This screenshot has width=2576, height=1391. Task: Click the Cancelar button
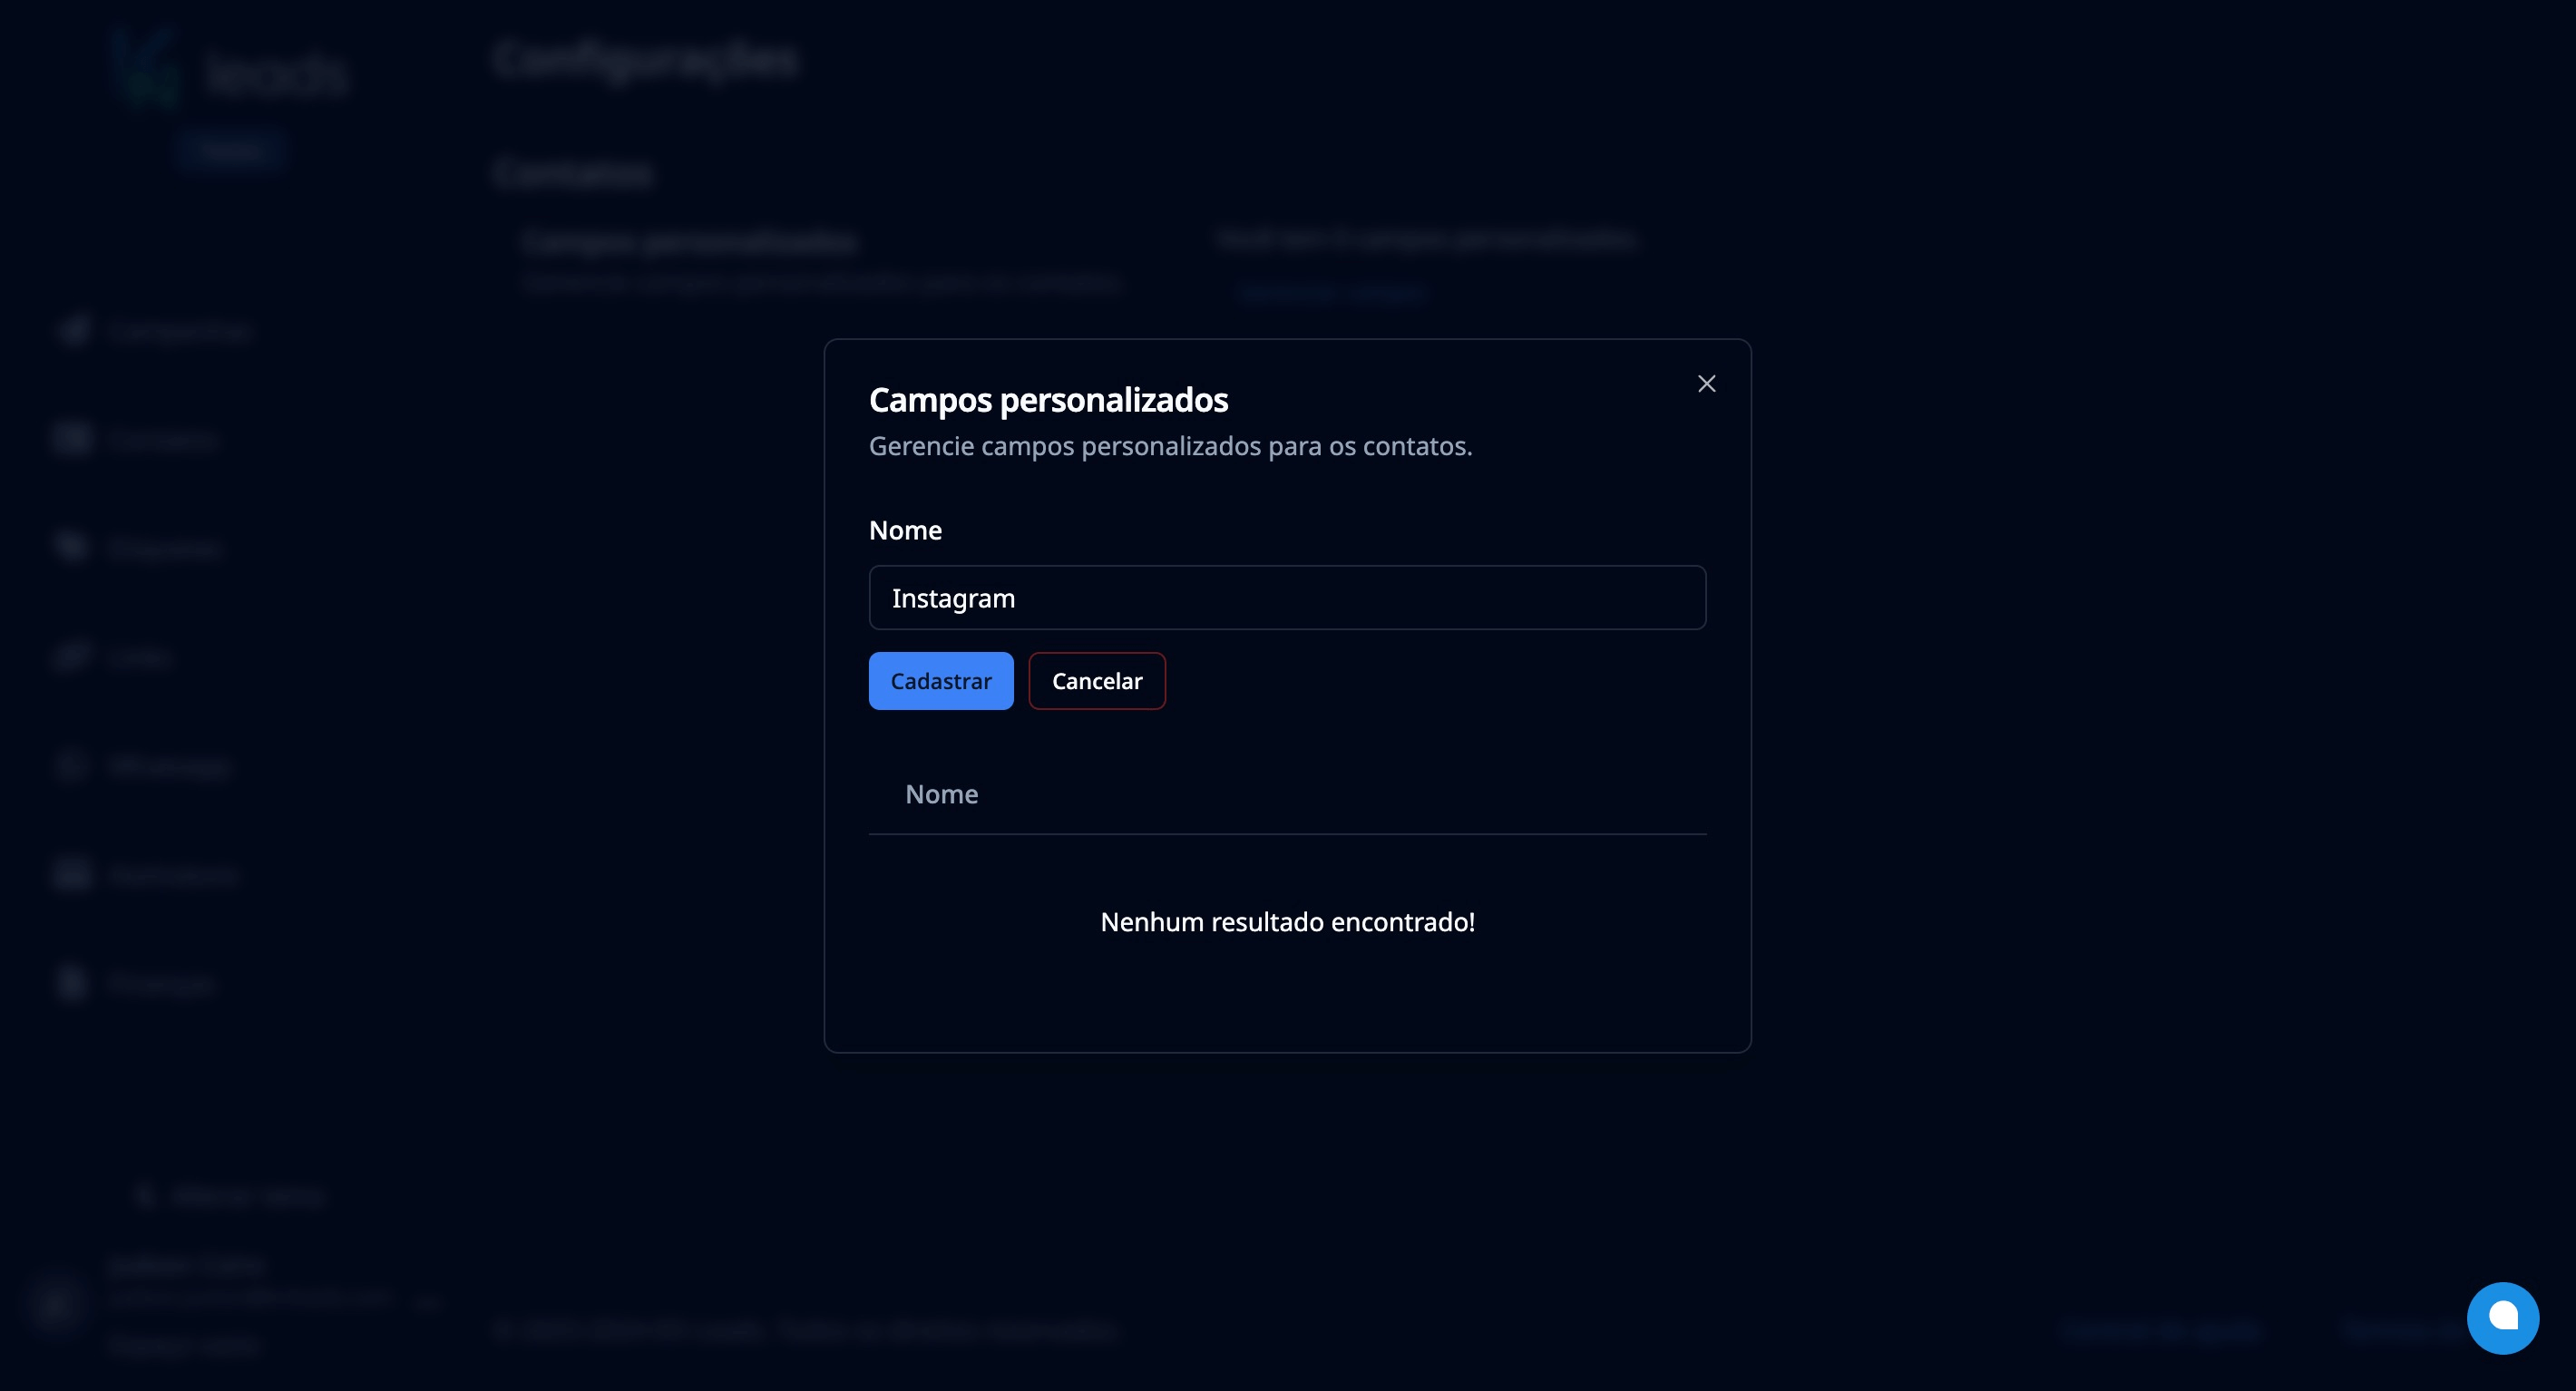coord(1097,681)
